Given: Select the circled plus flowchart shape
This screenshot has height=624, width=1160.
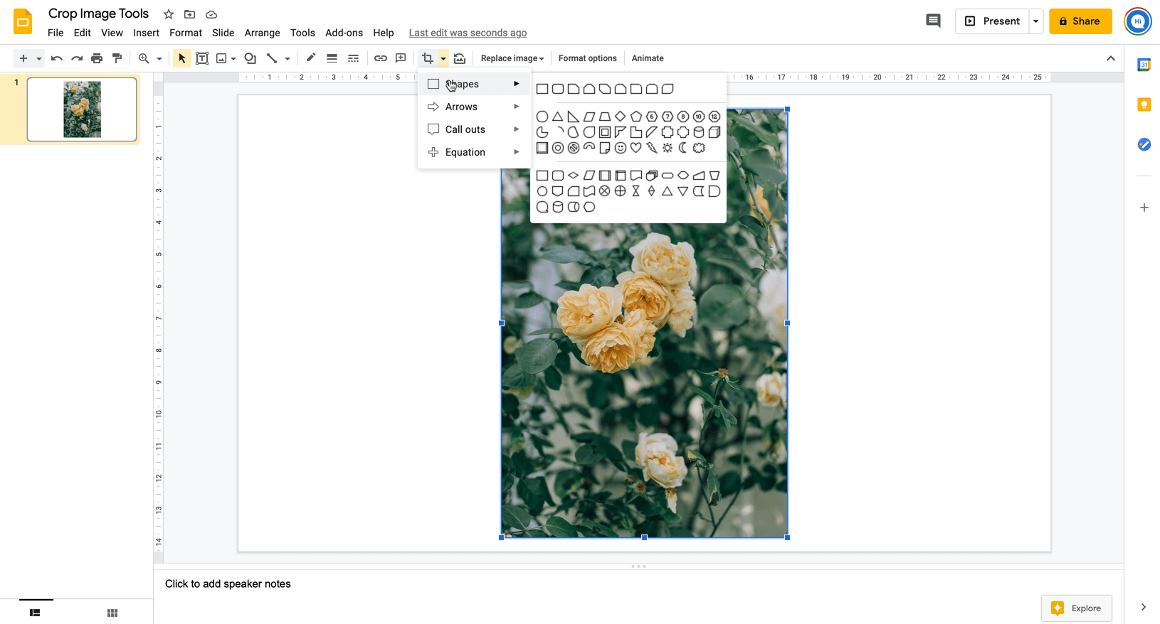Looking at the screenshot, I should pos(621,191).
